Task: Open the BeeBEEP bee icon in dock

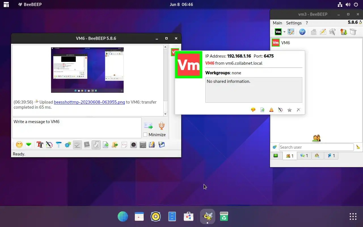Action: click(x=208, y=217)
